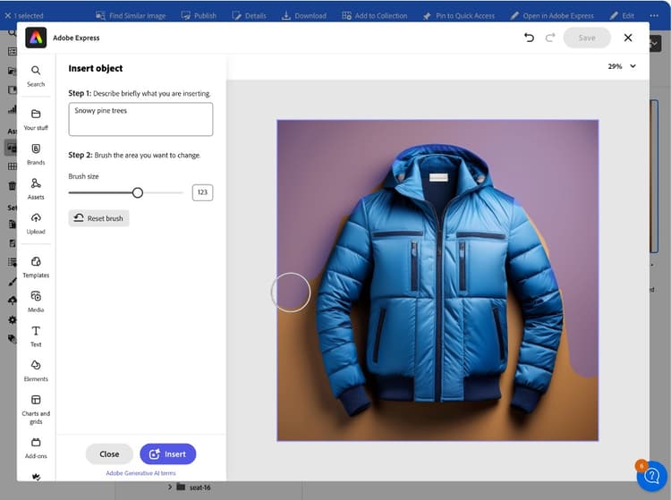The width and height of the screenshot is (671, 500).
Task: Clear selection with X next to 1 selected
Action: click(8, 16)
